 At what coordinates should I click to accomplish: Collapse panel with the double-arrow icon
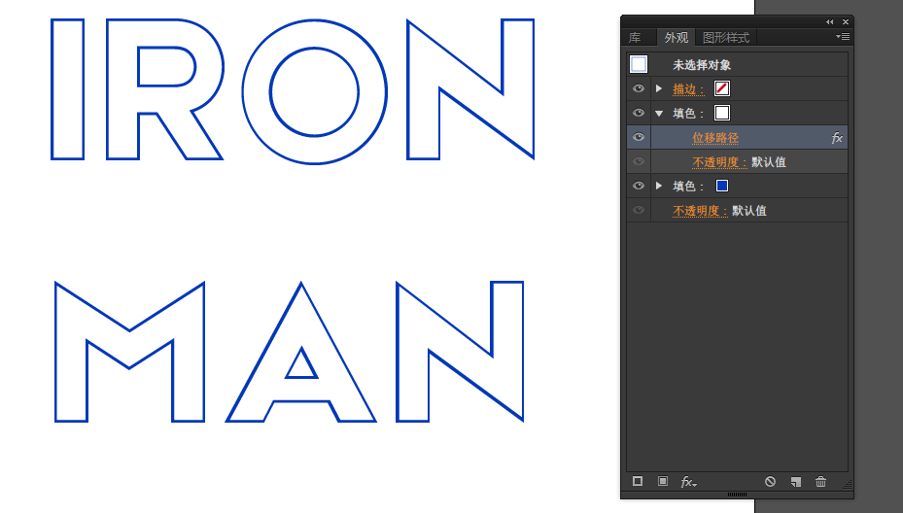829,22
